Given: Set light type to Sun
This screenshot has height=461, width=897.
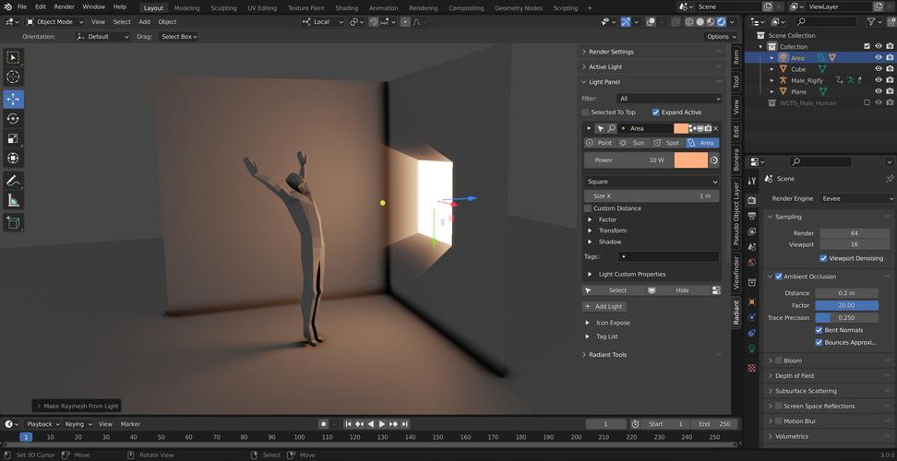Looking at the screenshot, I should coord(633,143).
